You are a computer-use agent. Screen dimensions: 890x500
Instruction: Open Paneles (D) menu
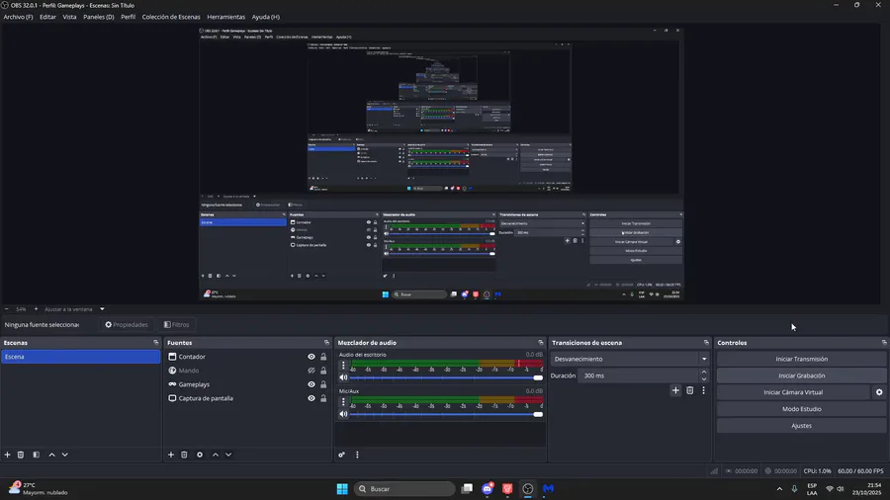pos(99,17)
